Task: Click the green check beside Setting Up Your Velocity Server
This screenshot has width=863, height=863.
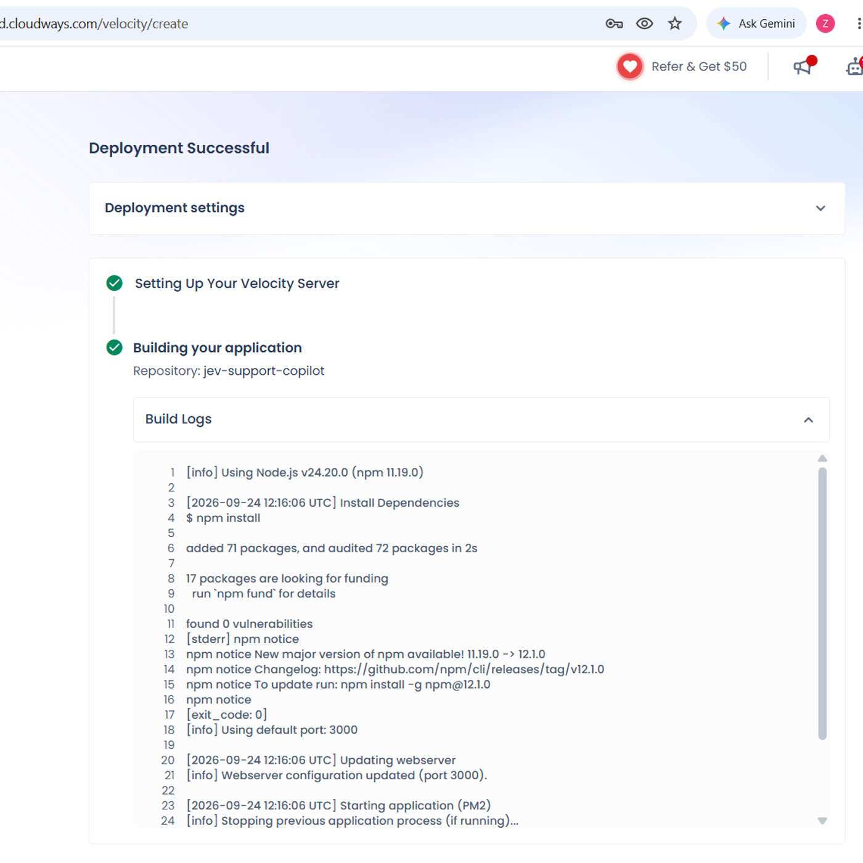Action: coord(115,283)
